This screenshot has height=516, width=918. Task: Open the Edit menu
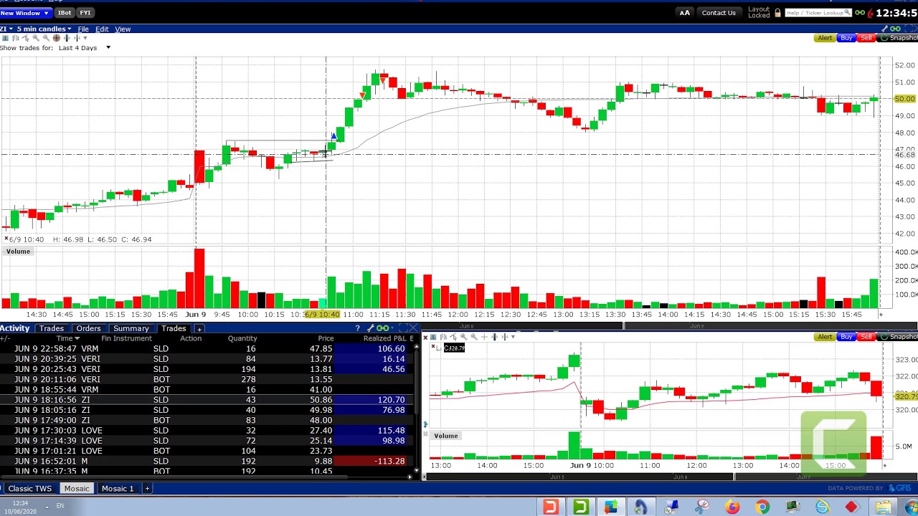coord(102,29)
